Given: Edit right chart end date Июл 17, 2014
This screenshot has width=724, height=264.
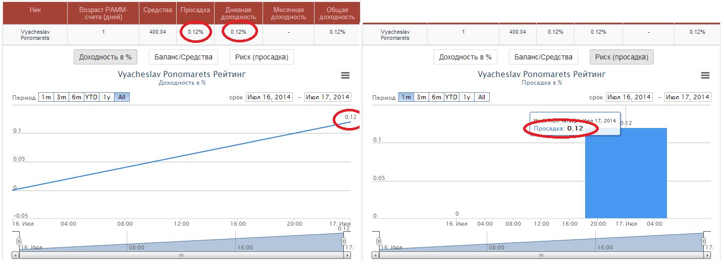Looking at the screenshot, I should 688,97.
